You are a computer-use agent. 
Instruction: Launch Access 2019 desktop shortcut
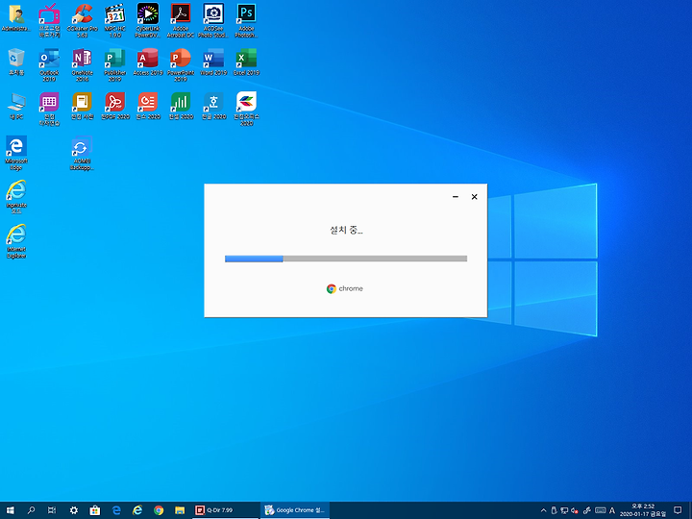[148, 62]
